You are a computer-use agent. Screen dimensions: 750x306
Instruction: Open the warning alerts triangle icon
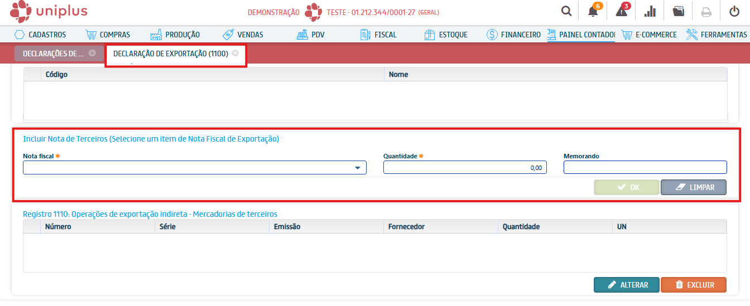(x=621, y=12)
